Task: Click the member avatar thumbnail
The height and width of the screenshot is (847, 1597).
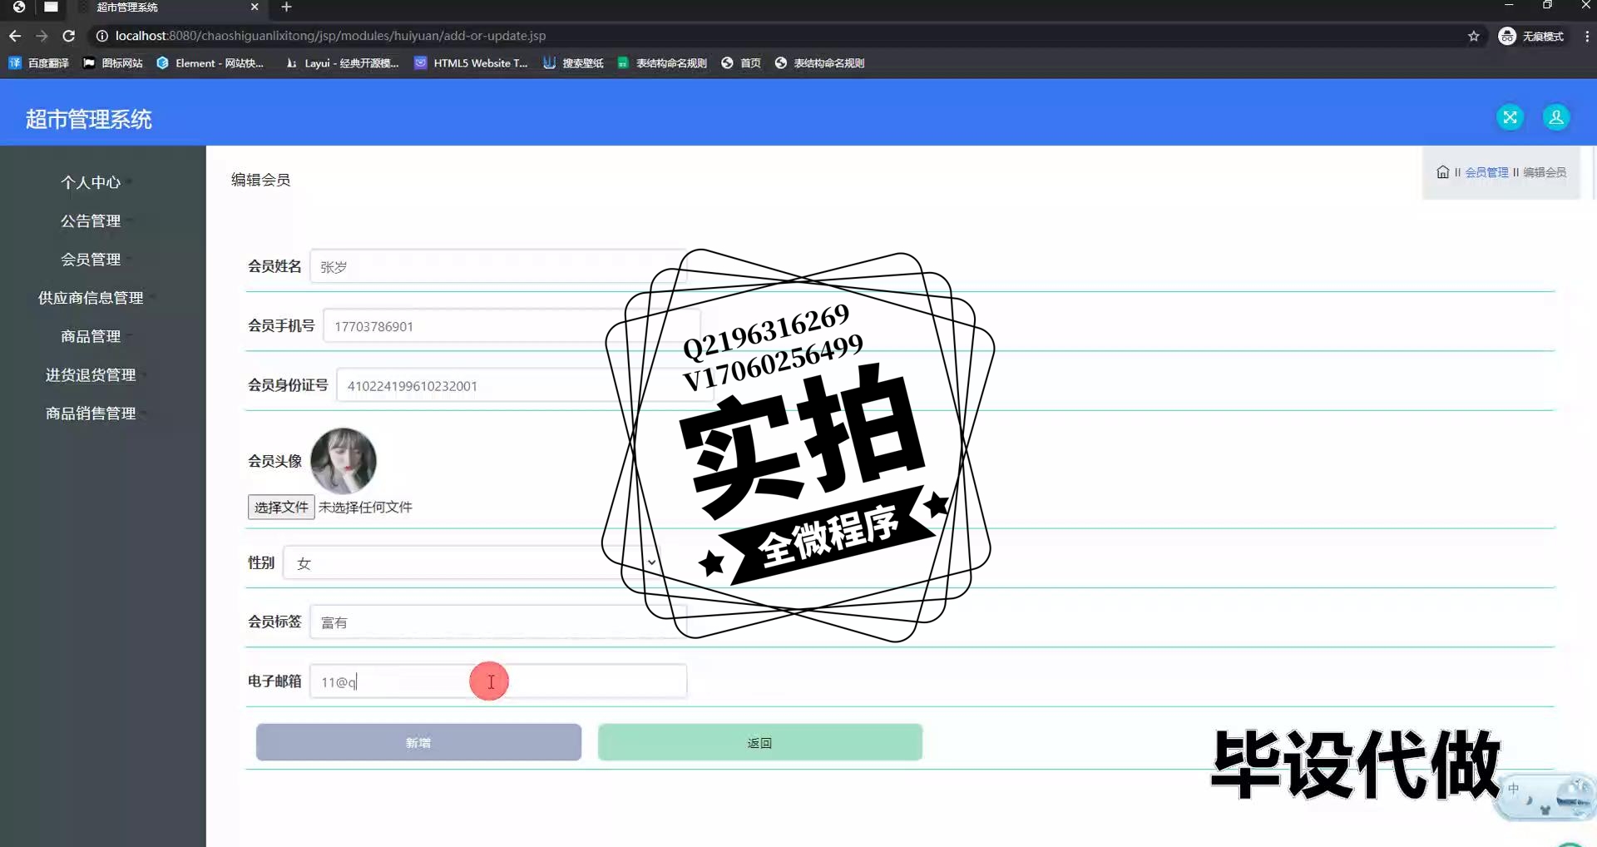Action: (x=343, y=461)
